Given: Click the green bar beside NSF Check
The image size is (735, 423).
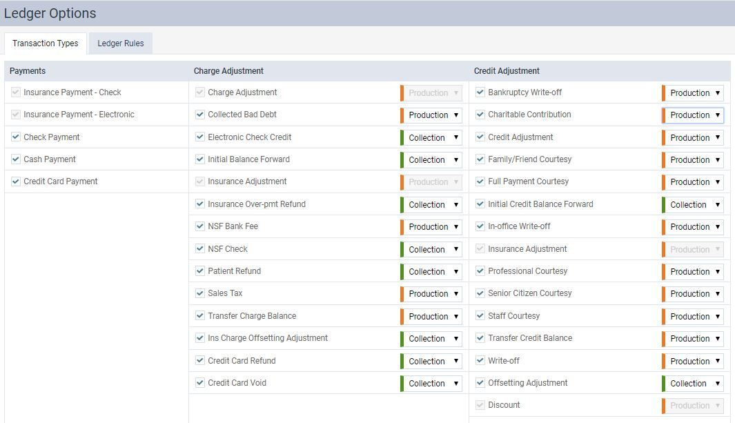Looking at the screenshot, I should click(x=402, y=249).
